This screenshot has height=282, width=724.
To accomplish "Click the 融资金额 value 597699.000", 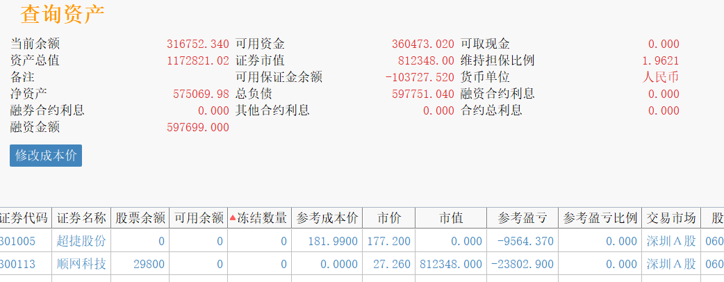I will coord(197,127).
